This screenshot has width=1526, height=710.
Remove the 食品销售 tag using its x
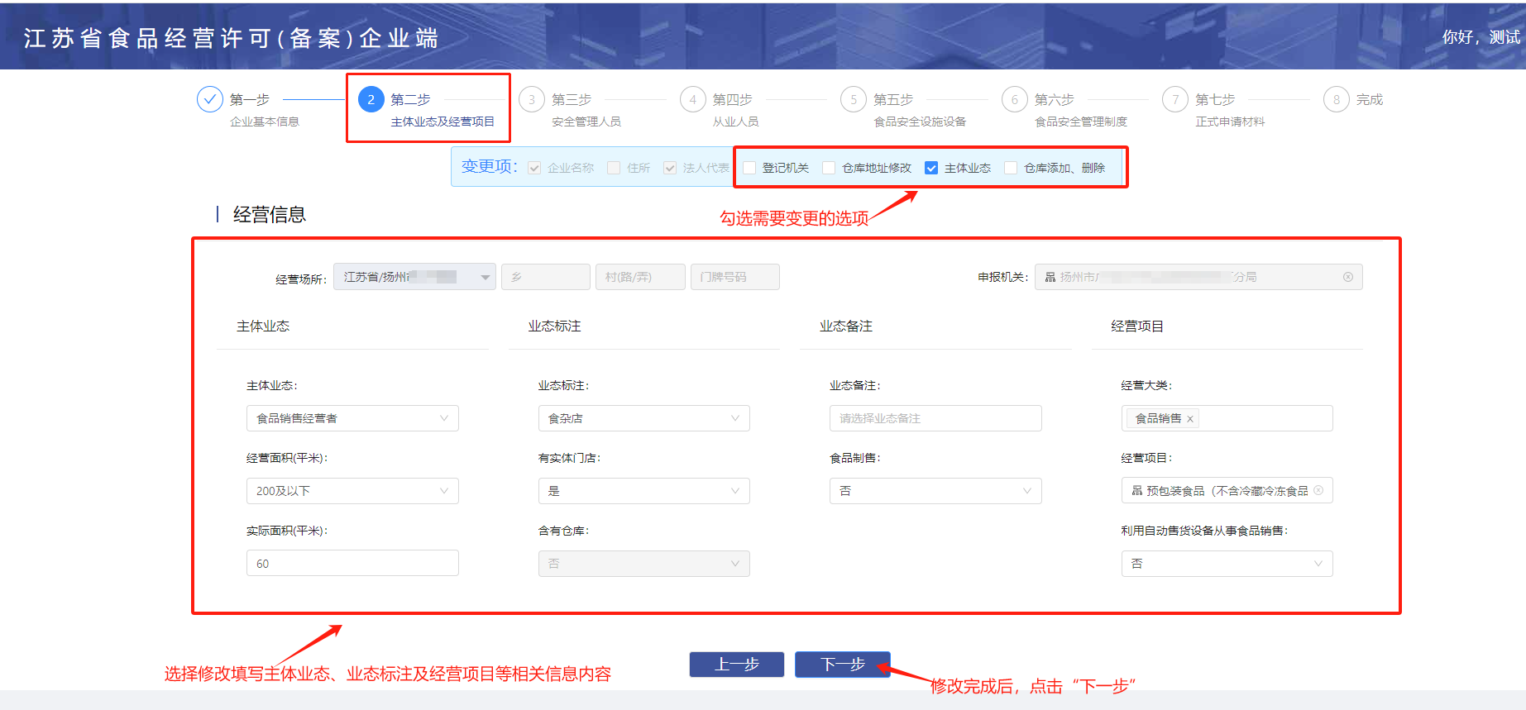click(1190, 419)
